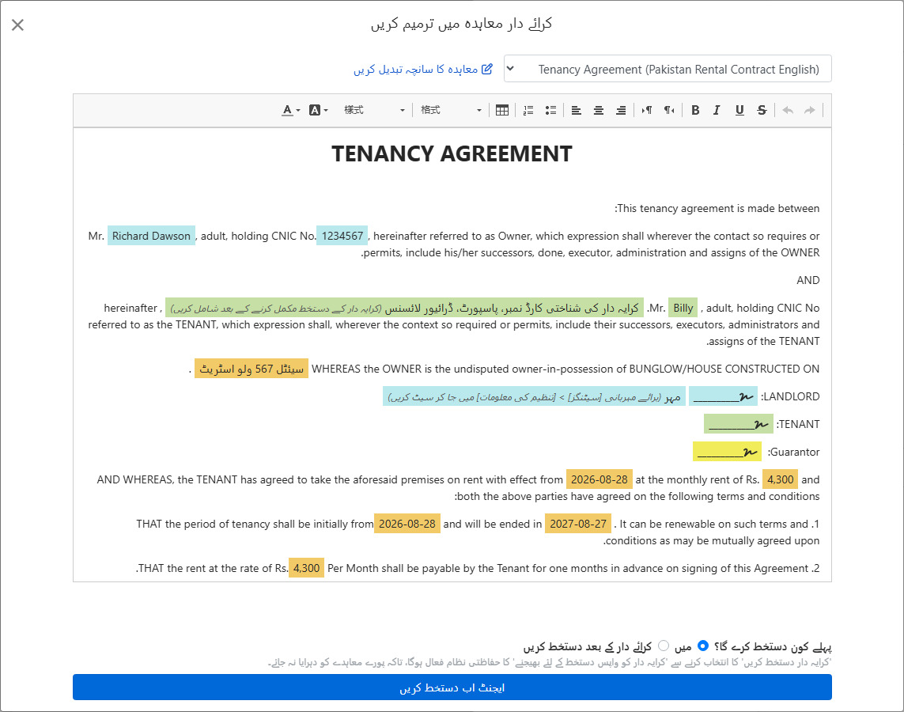Click the Guarantor signature placeholder
Viewport: 904px width, 712px height.
[727, 452]
